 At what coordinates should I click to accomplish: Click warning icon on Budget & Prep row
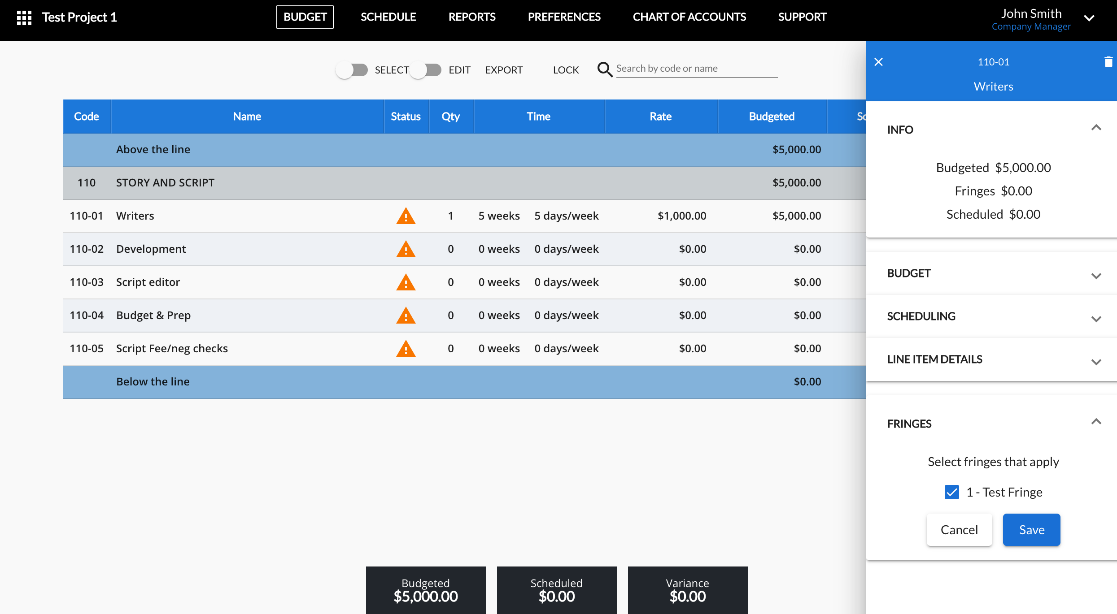point(406,316)
